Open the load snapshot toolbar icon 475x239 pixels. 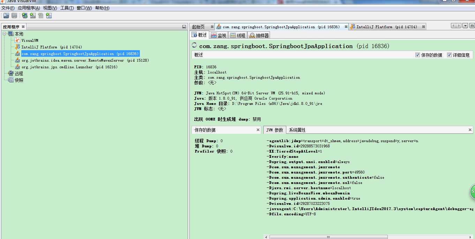tap(6, 15)
